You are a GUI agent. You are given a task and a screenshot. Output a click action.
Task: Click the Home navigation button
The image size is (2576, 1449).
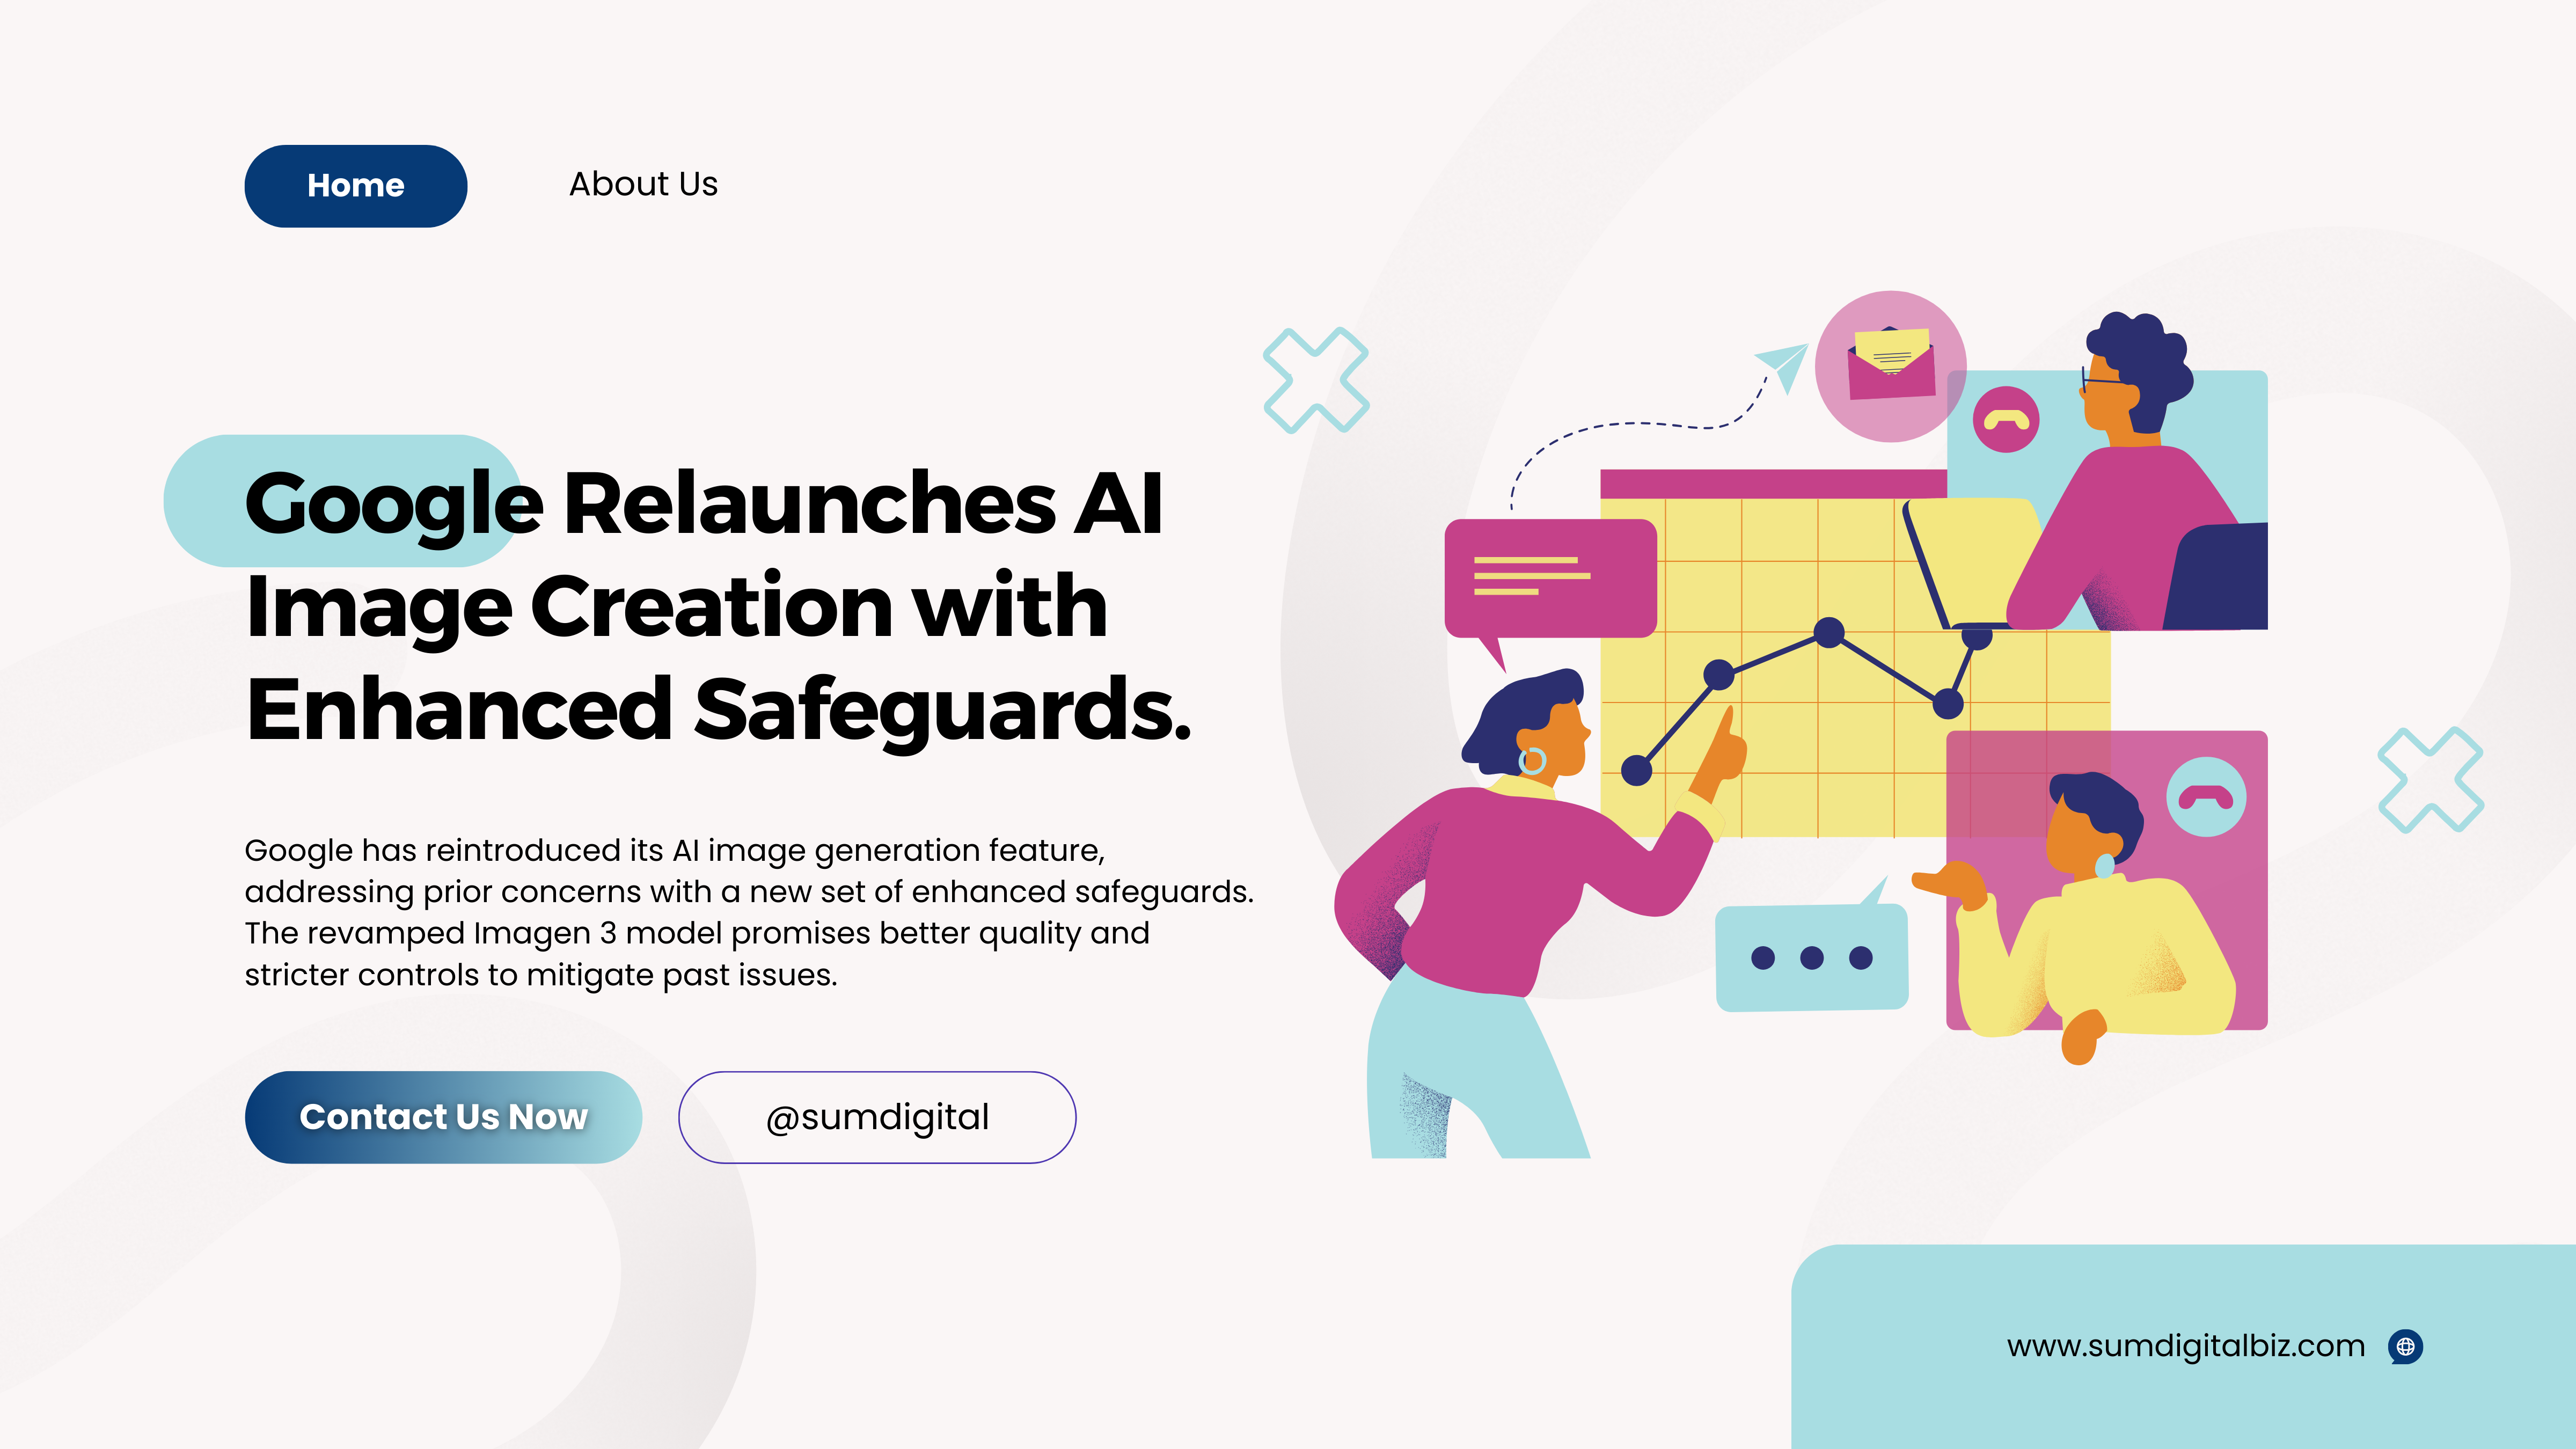[356, 184]
